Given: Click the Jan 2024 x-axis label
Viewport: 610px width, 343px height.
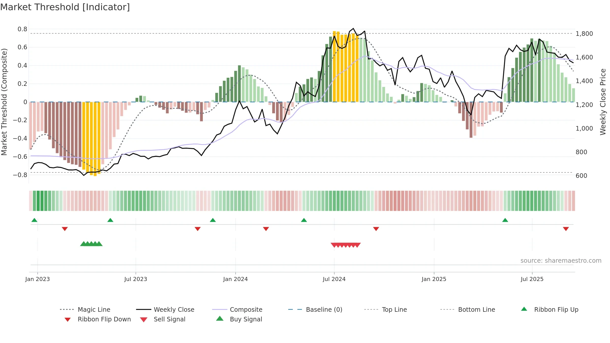Looking at the screenshot, I should (235, 279).
